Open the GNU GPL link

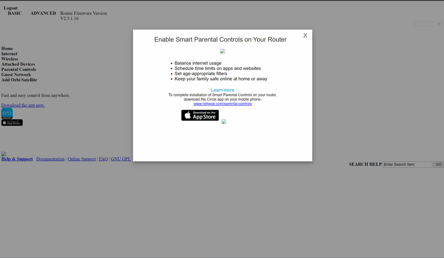(120, 159)
